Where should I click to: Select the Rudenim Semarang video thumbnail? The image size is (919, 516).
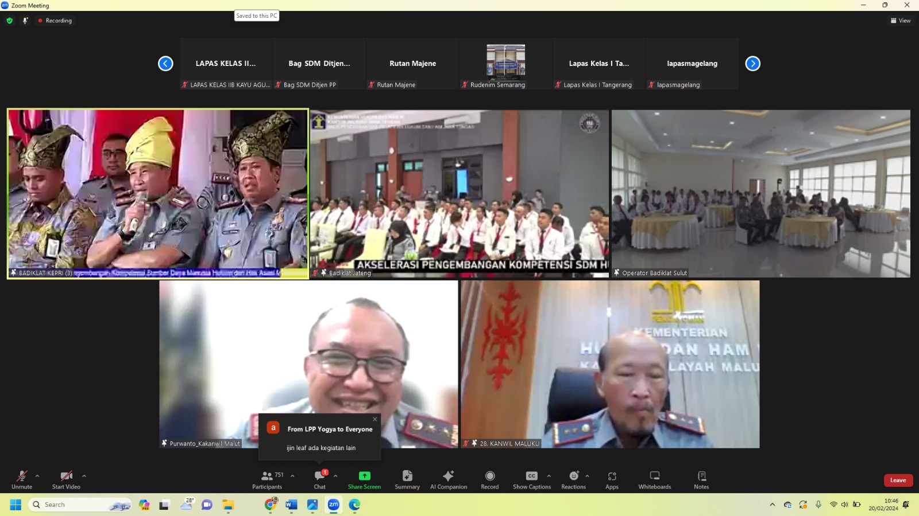505,64
